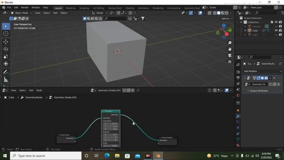Open the World properties tab

238,96
